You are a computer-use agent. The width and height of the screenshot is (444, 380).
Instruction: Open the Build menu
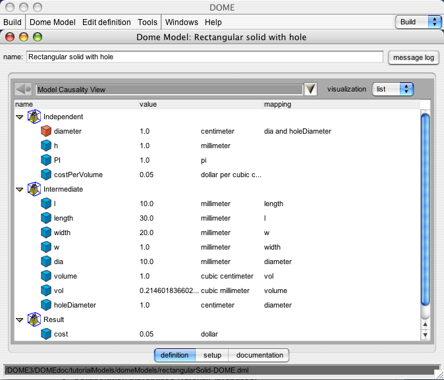pos(13,22)
